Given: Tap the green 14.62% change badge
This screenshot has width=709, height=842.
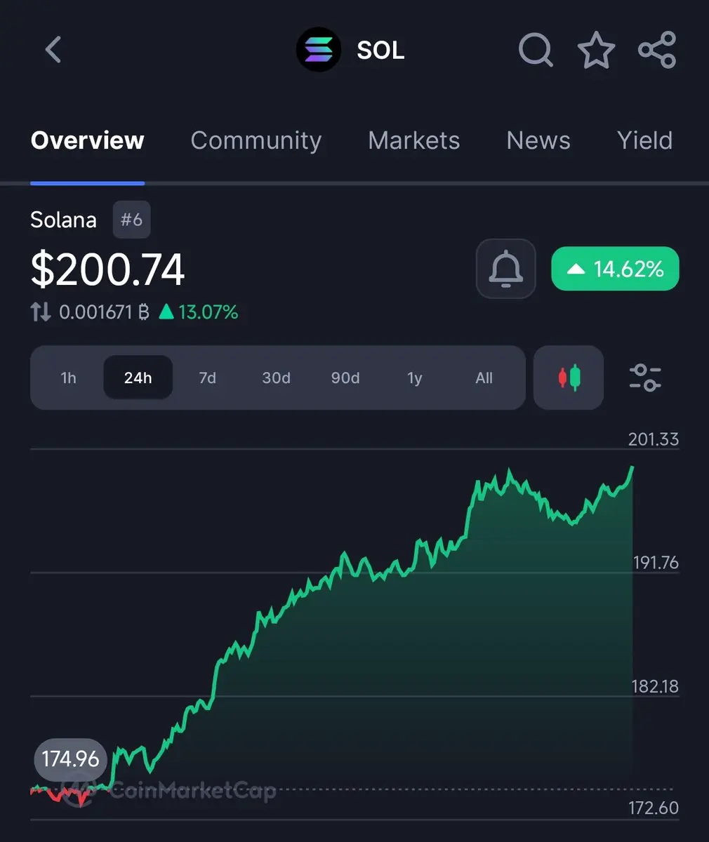Looking at the screenshot, I should coord(615,269).
